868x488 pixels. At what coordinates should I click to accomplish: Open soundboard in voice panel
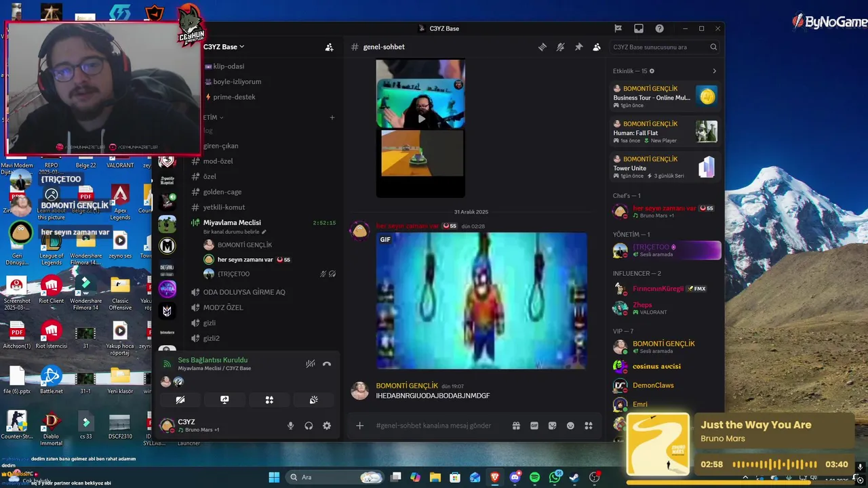click(x=314, y=400)
